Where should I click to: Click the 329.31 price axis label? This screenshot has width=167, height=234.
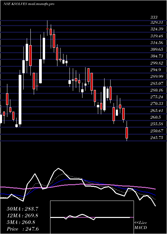[x=157, y=22]
